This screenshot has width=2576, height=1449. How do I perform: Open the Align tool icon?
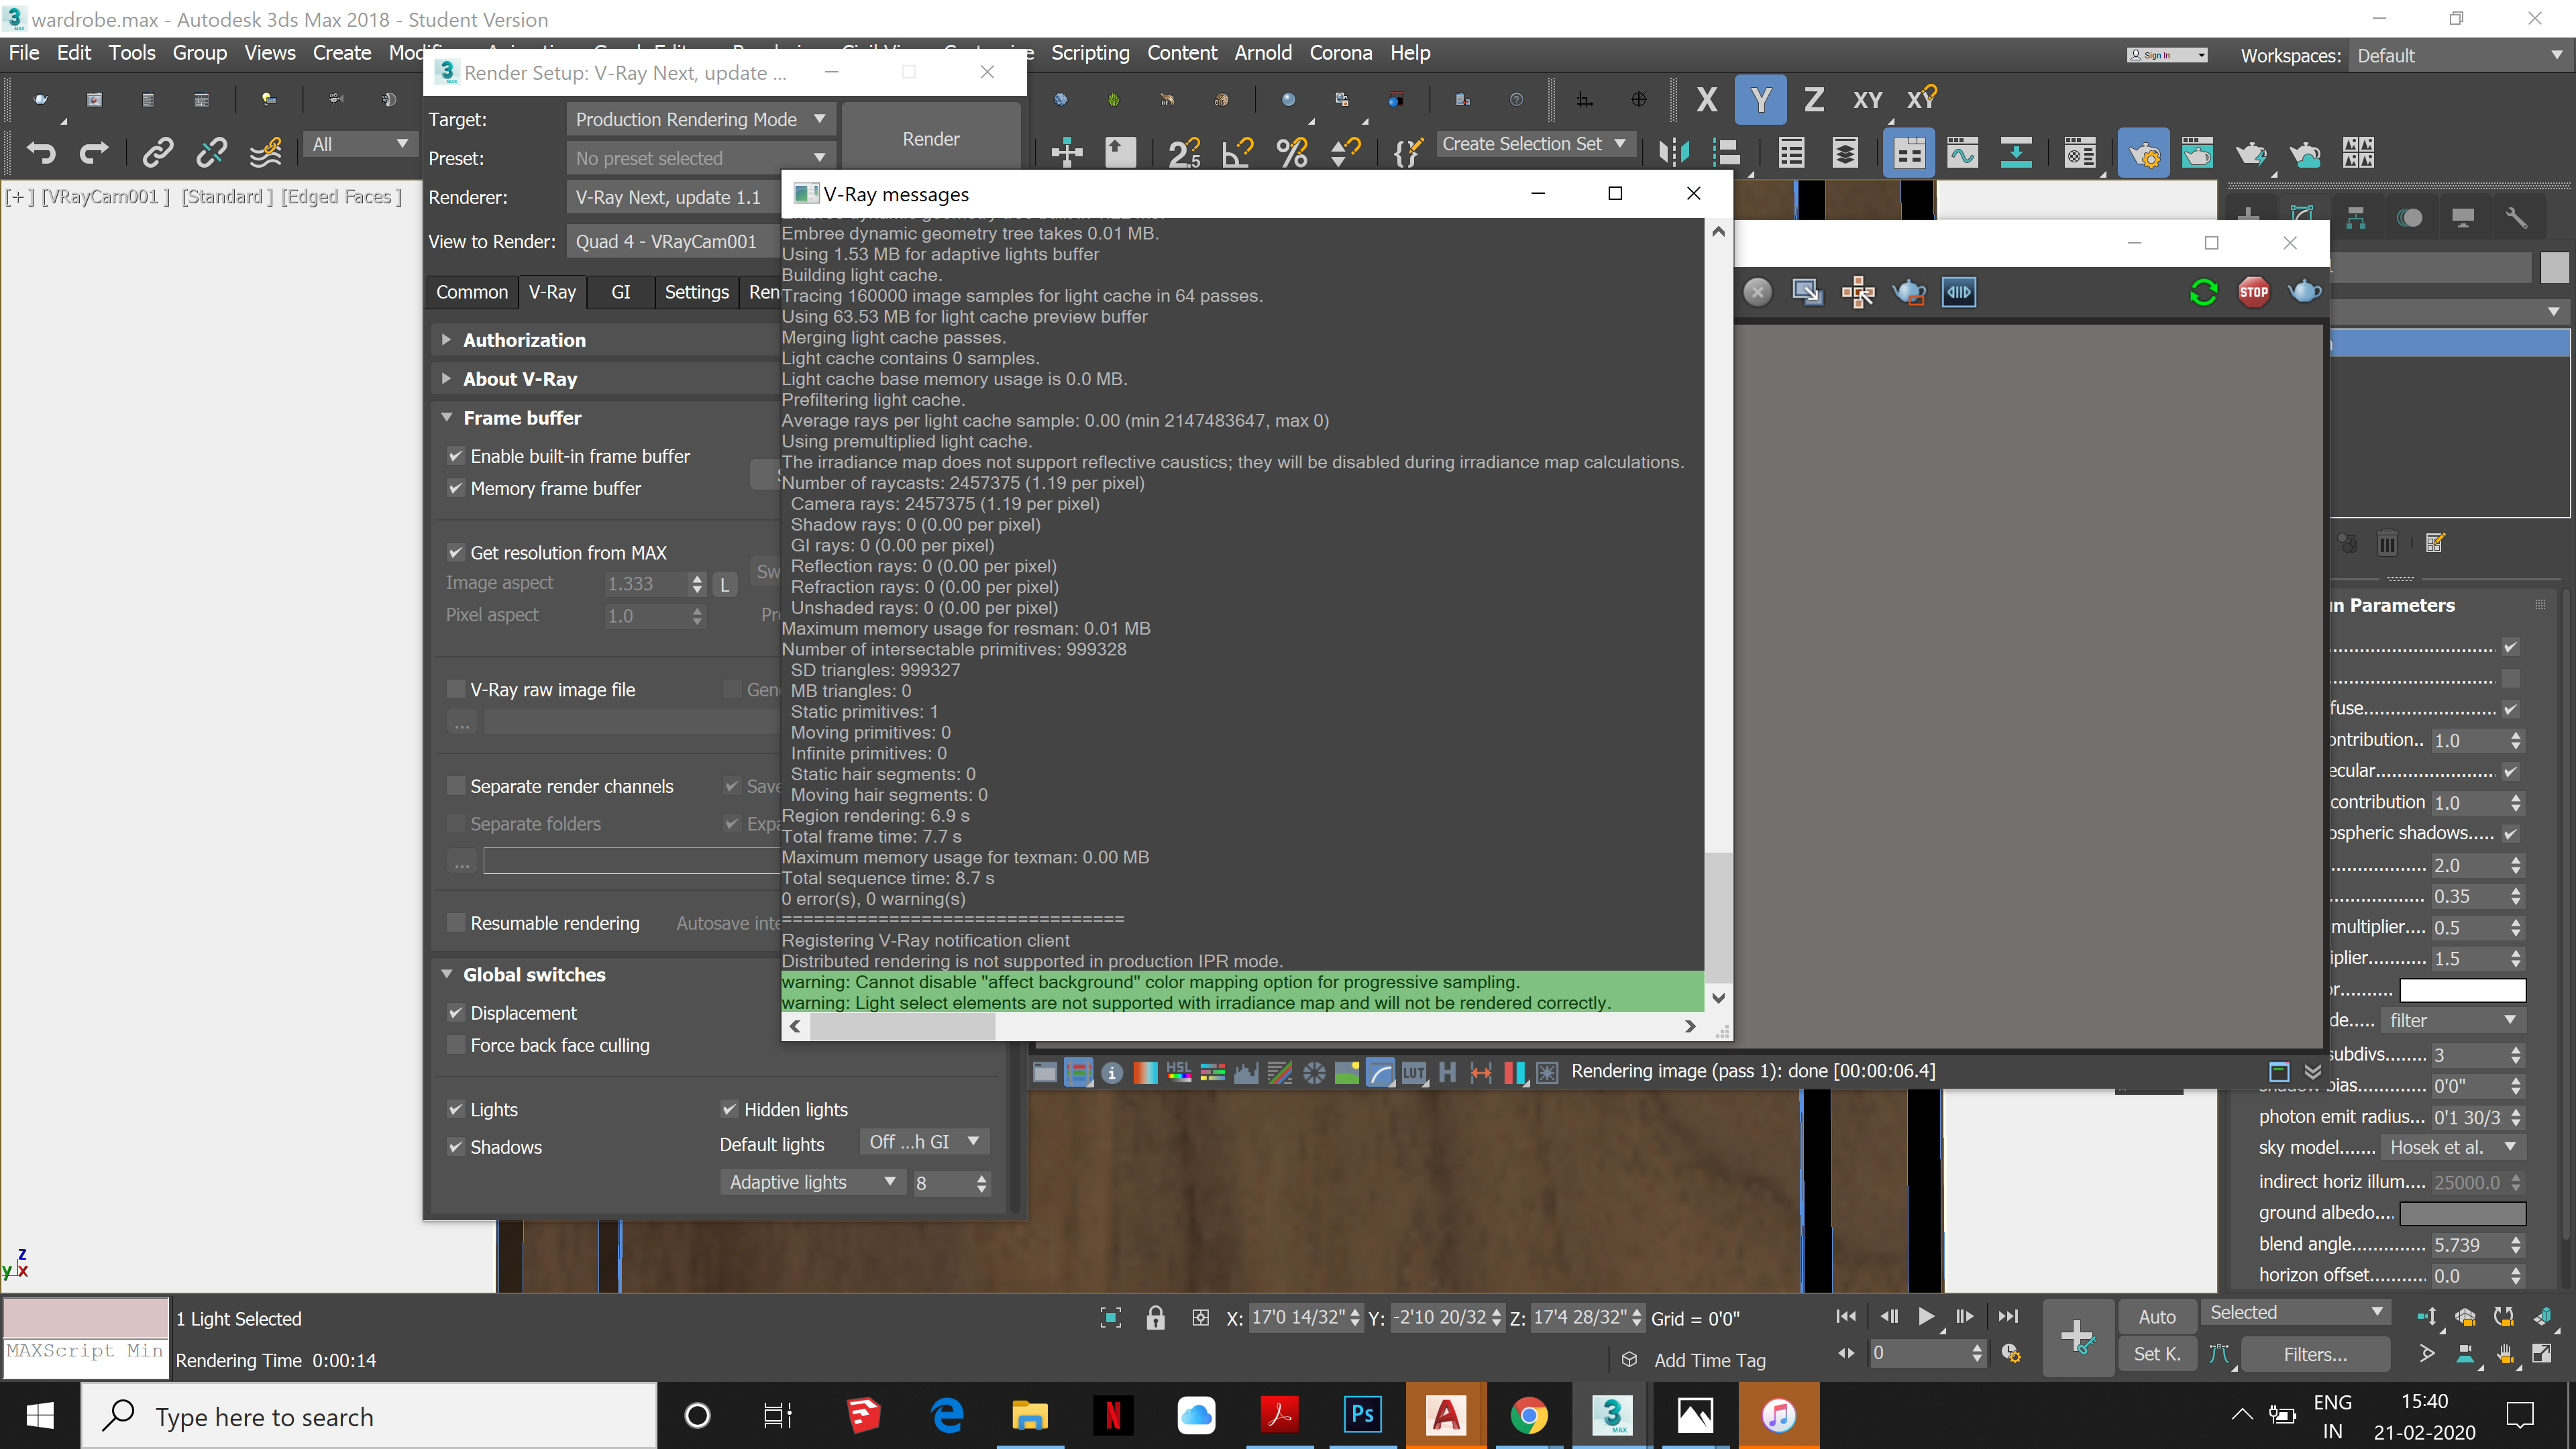click(x=1727, y=152)
